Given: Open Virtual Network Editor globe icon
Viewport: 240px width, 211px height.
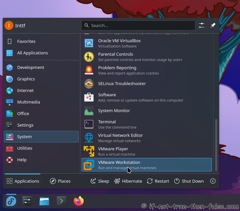Looking at the screenshot, I should coord(89,138).
